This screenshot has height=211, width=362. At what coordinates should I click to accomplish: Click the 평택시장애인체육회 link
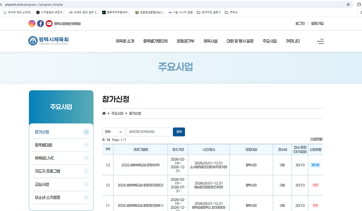[x=67, y=24]
